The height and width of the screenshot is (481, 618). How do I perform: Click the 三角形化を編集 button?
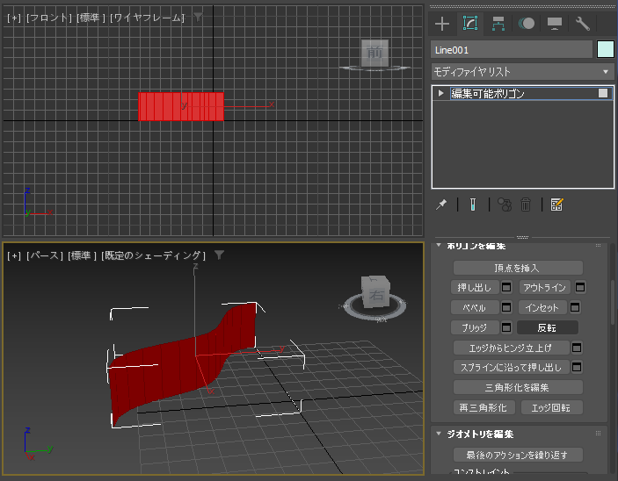[x=518, y=387]
